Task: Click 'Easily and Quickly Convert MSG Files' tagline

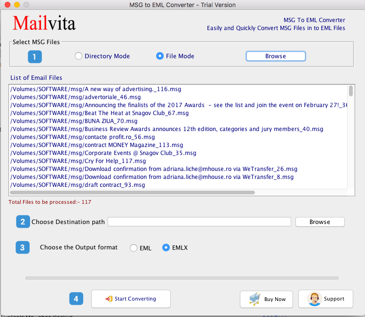Action: [276, 28]
